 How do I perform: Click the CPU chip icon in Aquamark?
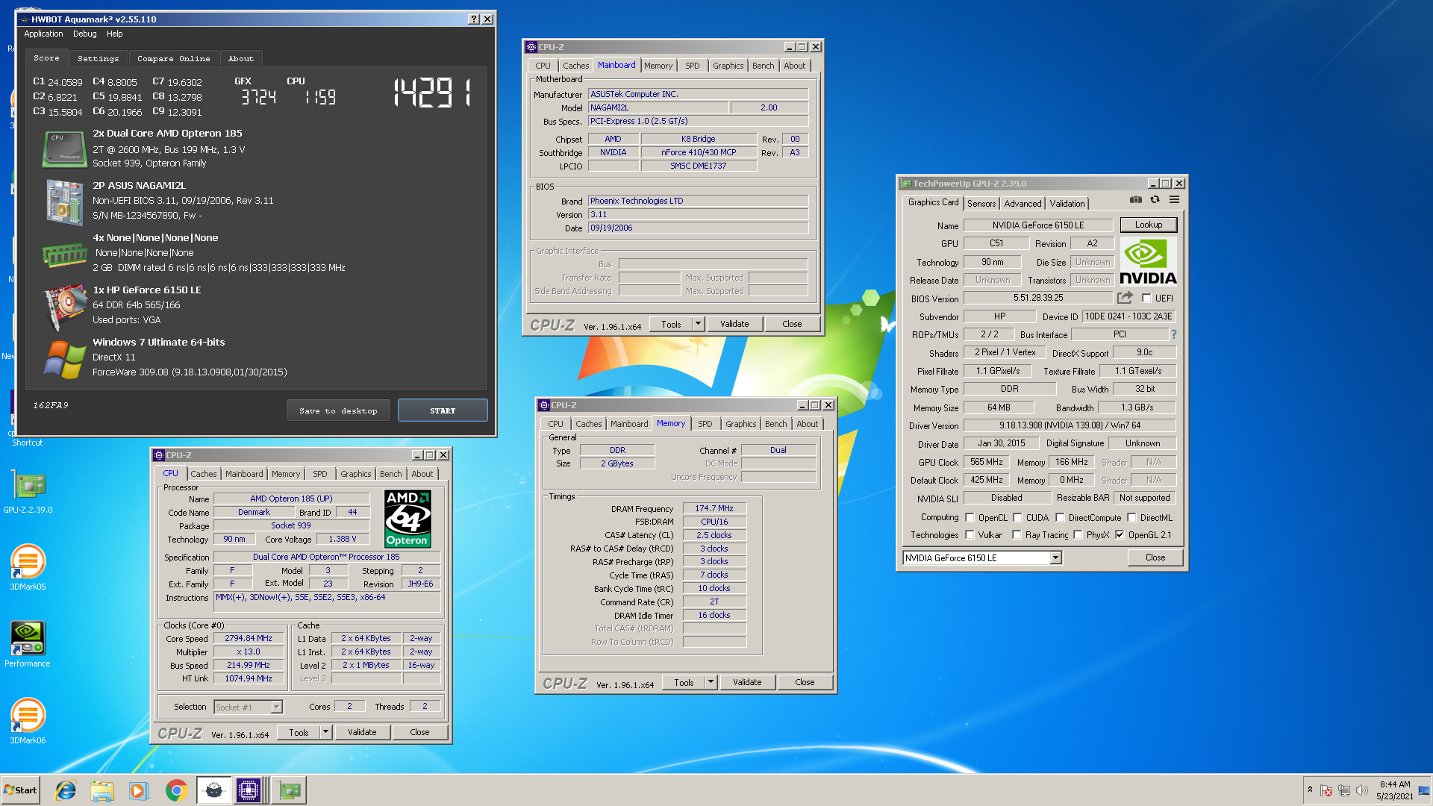pyautogui.click(x=64, y=149)
